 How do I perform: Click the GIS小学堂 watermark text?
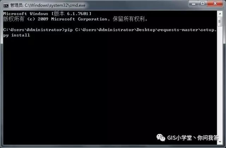click(x=179, y=138)
